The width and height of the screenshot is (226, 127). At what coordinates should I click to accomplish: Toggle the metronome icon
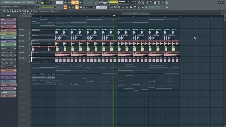tap(65, 2)
